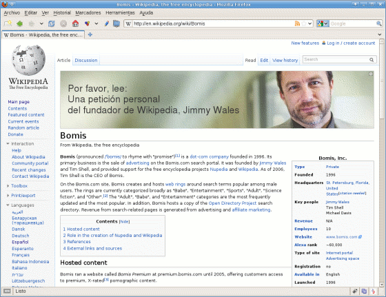
Task: Open the dropdown arrow beside colored balls icon
Action: 96,23
